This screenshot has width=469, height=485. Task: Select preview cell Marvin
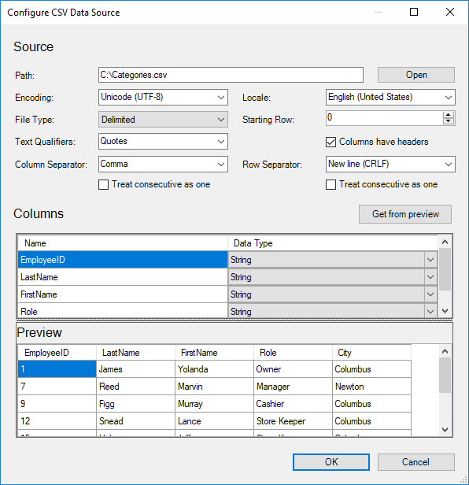click(214, 387)
